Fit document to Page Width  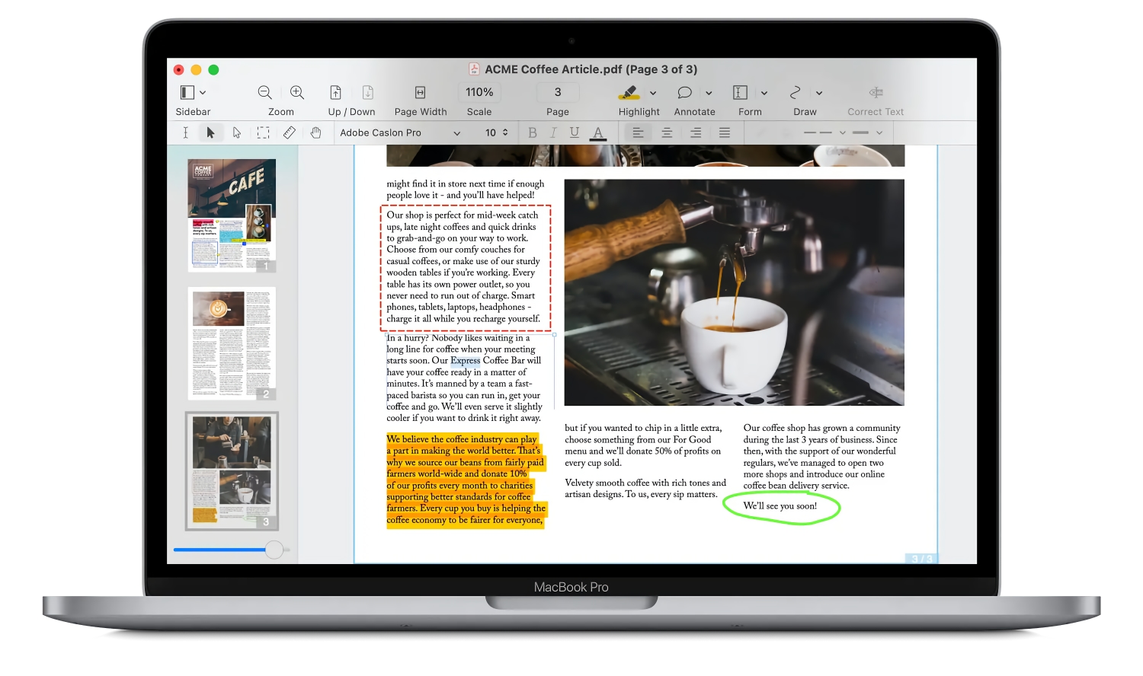pos(420,92)
